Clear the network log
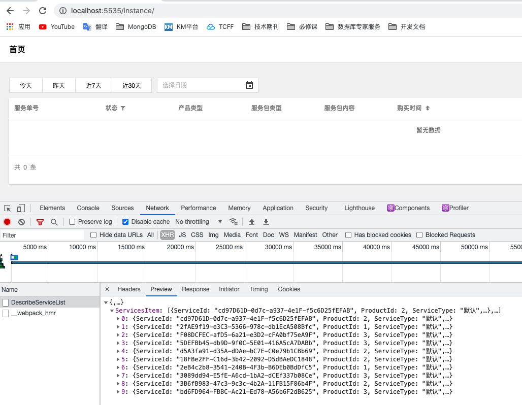This screenshot has width=522, height=405. pyautogui.click(x=22, y=222)
